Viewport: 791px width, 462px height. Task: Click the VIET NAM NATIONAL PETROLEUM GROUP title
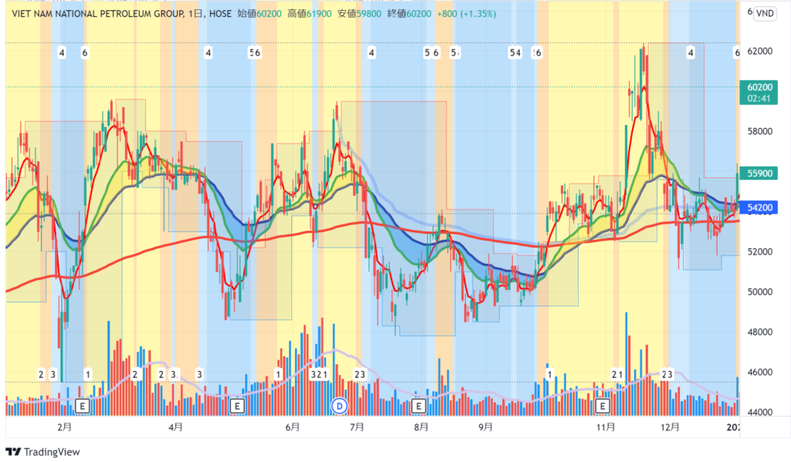(x=98, y=14)
